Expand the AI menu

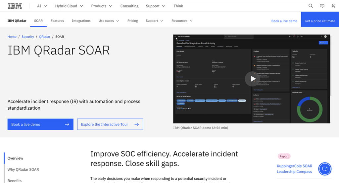click(42, 6)
